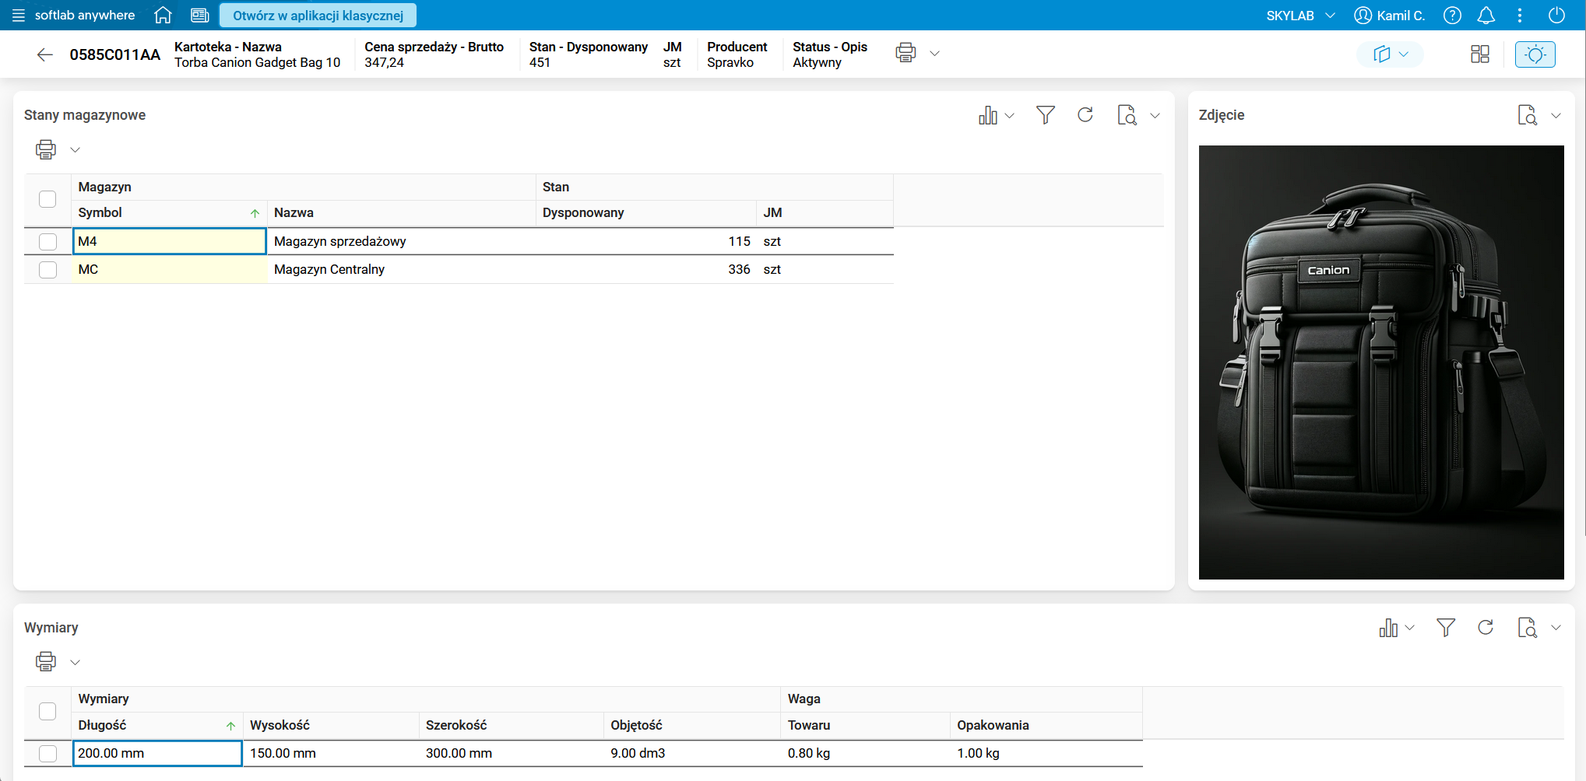Open the hamburger main menu
The height and width of the screenshot is (781, 1586).
pos(19,16)
